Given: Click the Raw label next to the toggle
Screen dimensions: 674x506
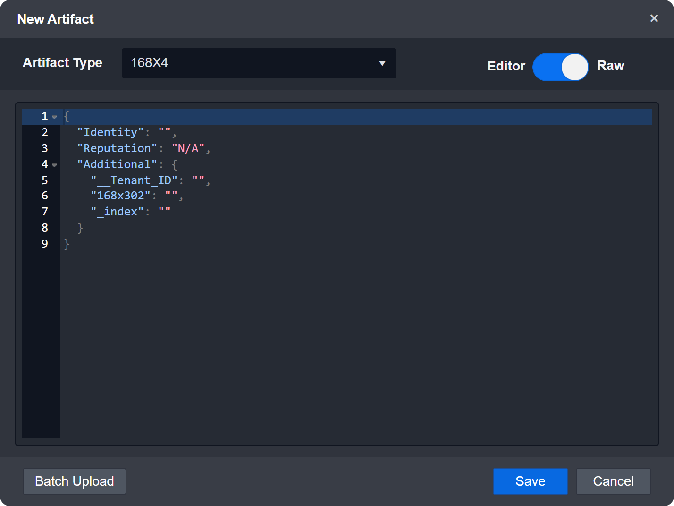Looking at the screenshot, I should [x=611, y=66].
